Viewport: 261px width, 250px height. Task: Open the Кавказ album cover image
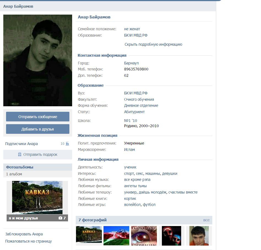pos(37,197)
